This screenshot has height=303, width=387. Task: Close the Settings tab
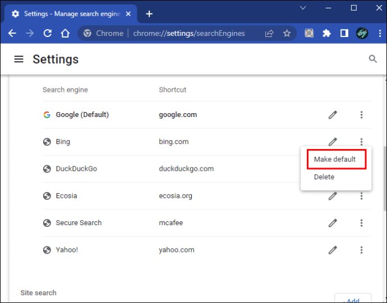[128, 14]
